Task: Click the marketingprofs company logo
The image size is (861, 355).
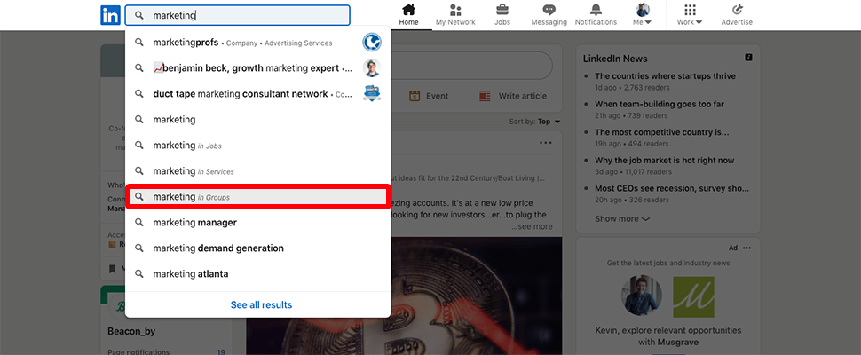Action: (x=372, y=43)
